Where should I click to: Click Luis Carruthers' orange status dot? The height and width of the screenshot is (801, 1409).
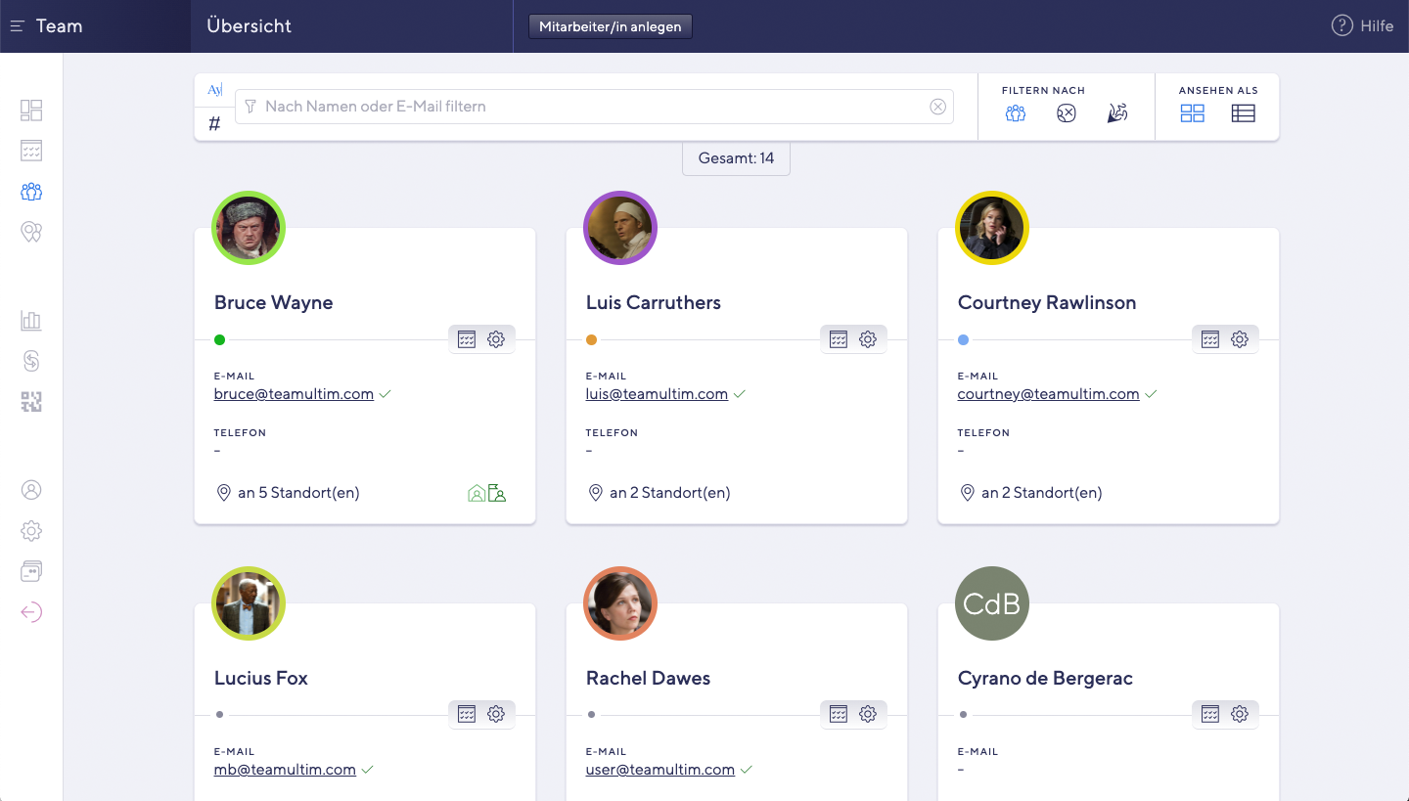point(591,340)
